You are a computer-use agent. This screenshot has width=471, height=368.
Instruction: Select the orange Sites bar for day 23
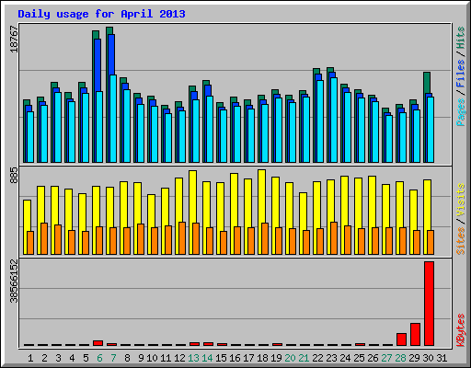tap(334, 238)
